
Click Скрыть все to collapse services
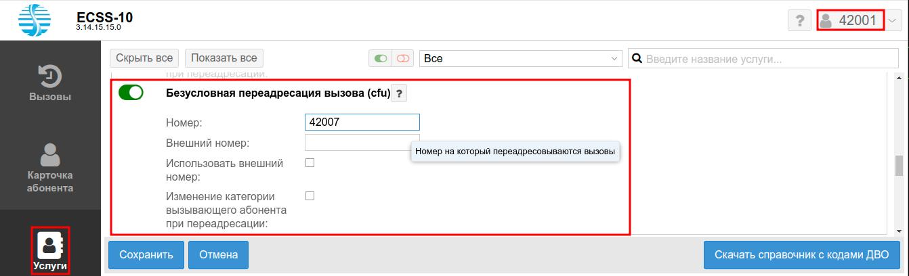(x=144, y=58)
